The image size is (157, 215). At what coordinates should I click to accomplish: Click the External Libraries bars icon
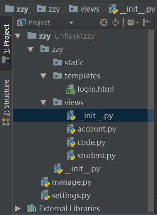32,208
